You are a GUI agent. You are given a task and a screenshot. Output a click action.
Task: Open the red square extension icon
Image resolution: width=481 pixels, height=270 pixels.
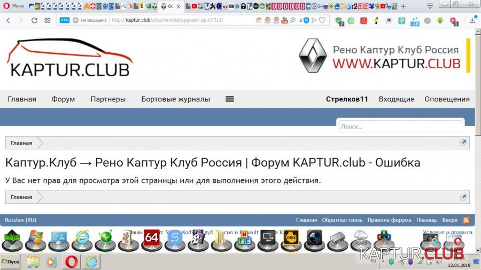pyautogui.click(x=363, y=20)
